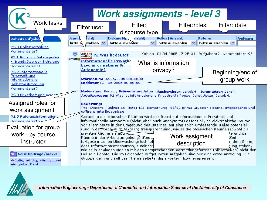Image resolution: width=267 pixels, height=200 pixels.
Task: Click 'Punkte: 66' in evaluation
Action: 115,108
